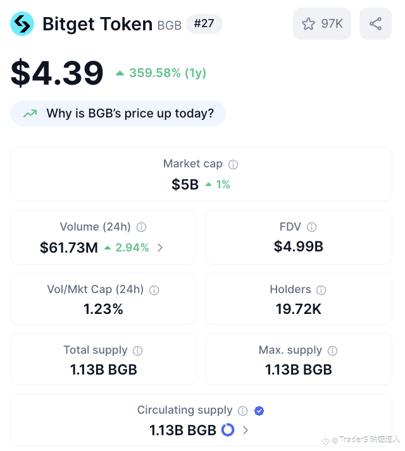
Task: Click the trending arrow icon in the price question pill
Action: tap(30, 114)
